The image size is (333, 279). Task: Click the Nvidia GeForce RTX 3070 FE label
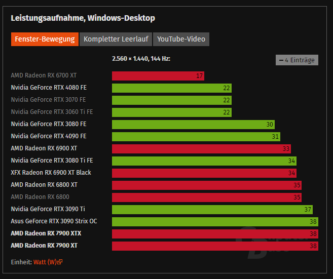[x=49, y=100]
